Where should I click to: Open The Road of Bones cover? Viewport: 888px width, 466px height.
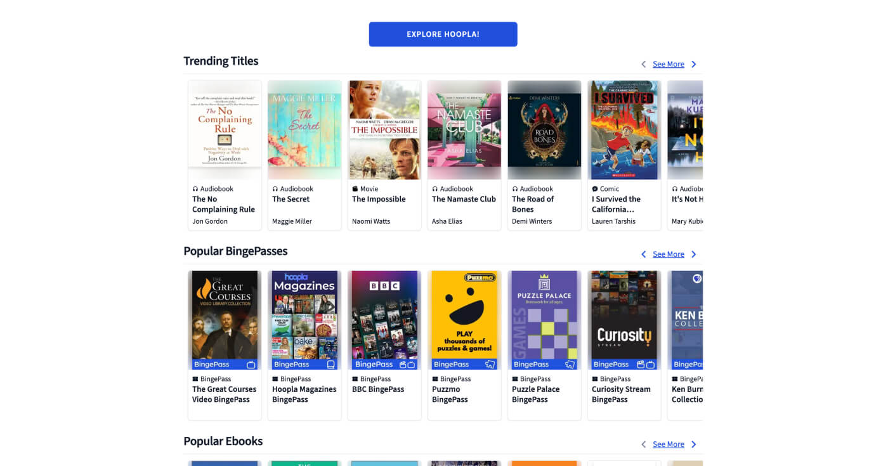[x=544, y=130]
